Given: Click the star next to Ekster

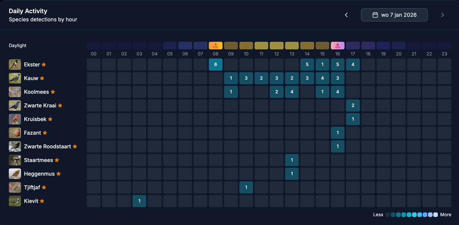Looking at the screenshot, I should (x=44, y=65).
